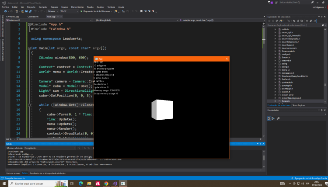328x187 pixels.
Task: Open the Compilar menu
Action: click(42, 7)
